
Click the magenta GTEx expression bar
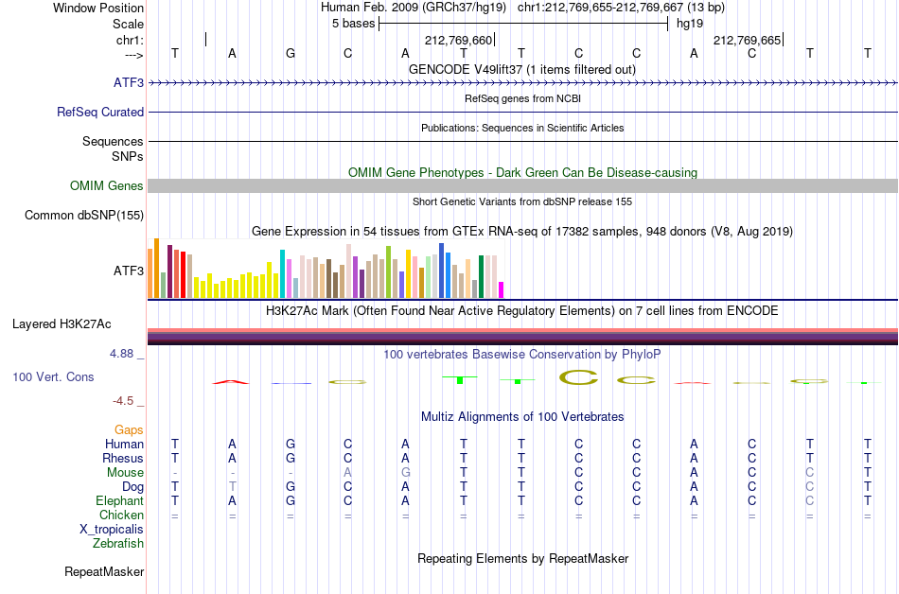click(x=502, y=289)
